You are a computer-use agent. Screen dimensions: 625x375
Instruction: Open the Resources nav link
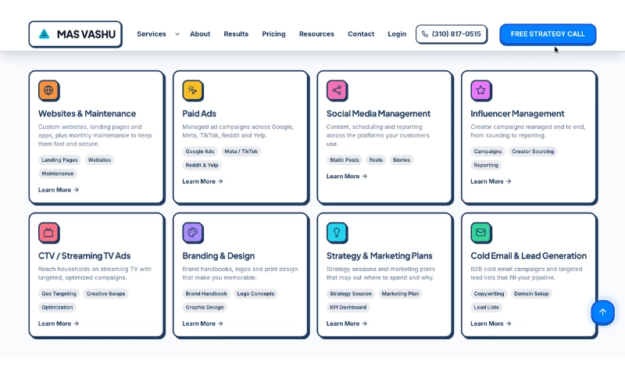[x=316, y=34]
